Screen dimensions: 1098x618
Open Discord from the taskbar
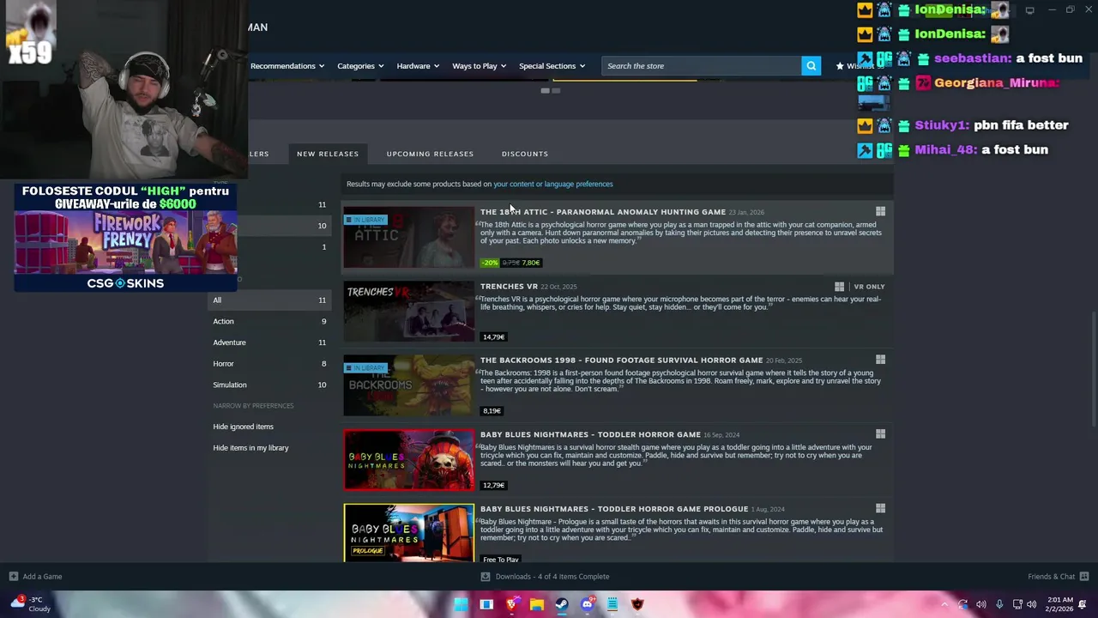(x=587, y=604)
